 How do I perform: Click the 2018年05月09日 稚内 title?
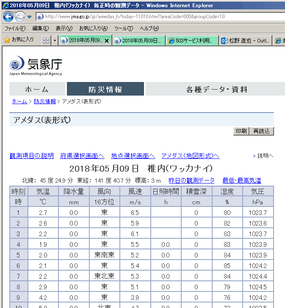(141, 169)
